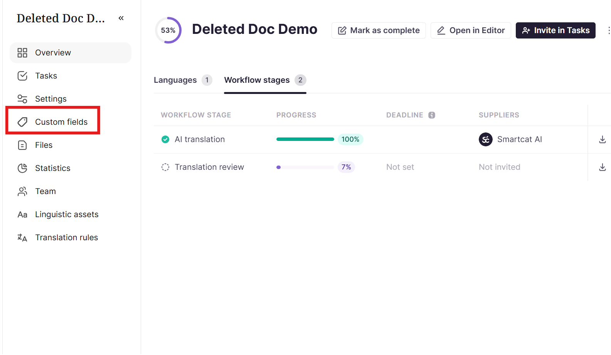The image size is (611, 355).
Task: Open Translation rules
Action: coord(71,238)
